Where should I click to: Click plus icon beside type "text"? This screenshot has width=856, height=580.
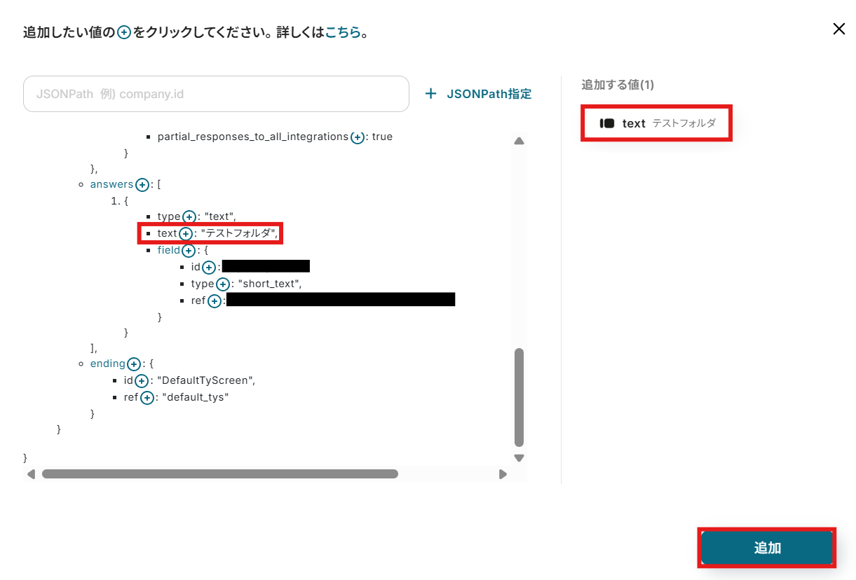tap(189, 217)
